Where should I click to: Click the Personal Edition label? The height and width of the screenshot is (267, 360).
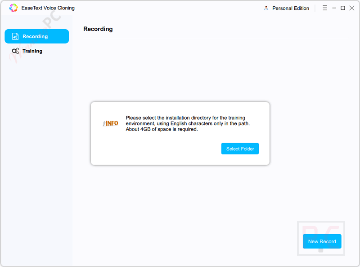[x=290, y=8]
